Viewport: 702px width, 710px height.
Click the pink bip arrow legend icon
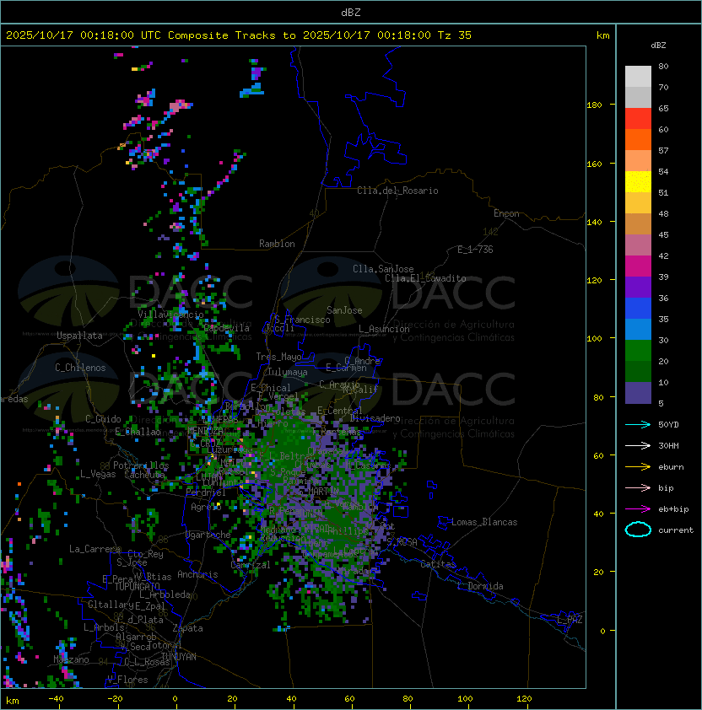coord(638,487)
